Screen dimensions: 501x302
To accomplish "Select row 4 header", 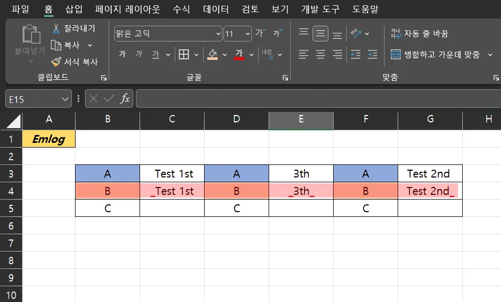I will [x=11, y=191].
